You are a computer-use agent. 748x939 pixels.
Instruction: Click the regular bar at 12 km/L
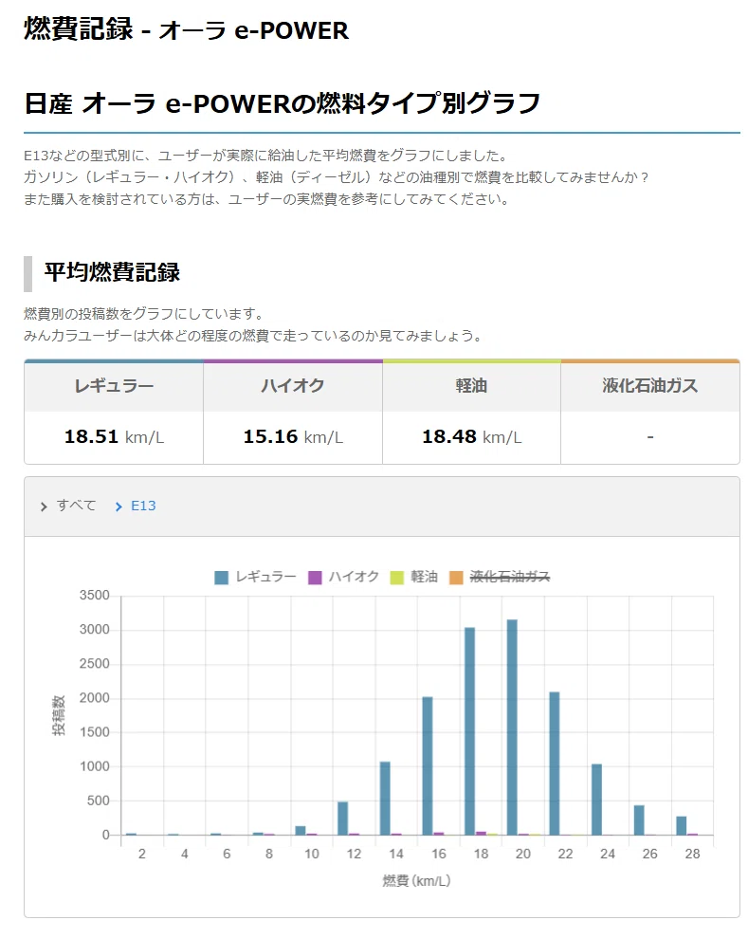[343, 819]
